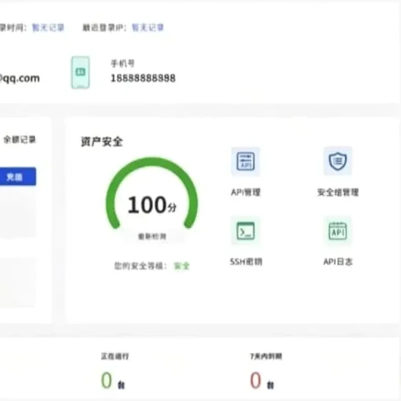Screen dimensions: 401x401
Task: Click the qq.com email address
Action: pyautogui.click(x=20, y=78)
